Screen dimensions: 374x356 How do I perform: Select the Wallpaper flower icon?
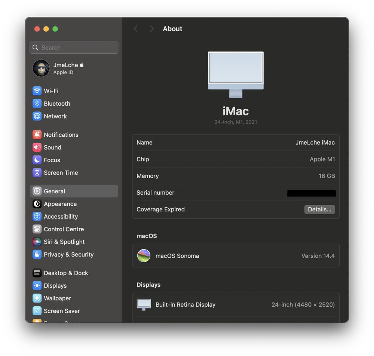(x=37, y=298)
